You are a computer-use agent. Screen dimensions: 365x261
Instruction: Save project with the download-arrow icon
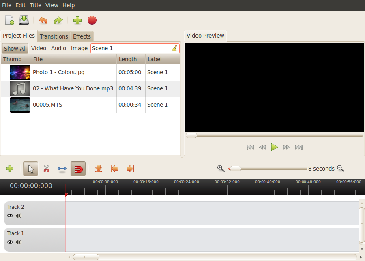(x=24, y=20)
